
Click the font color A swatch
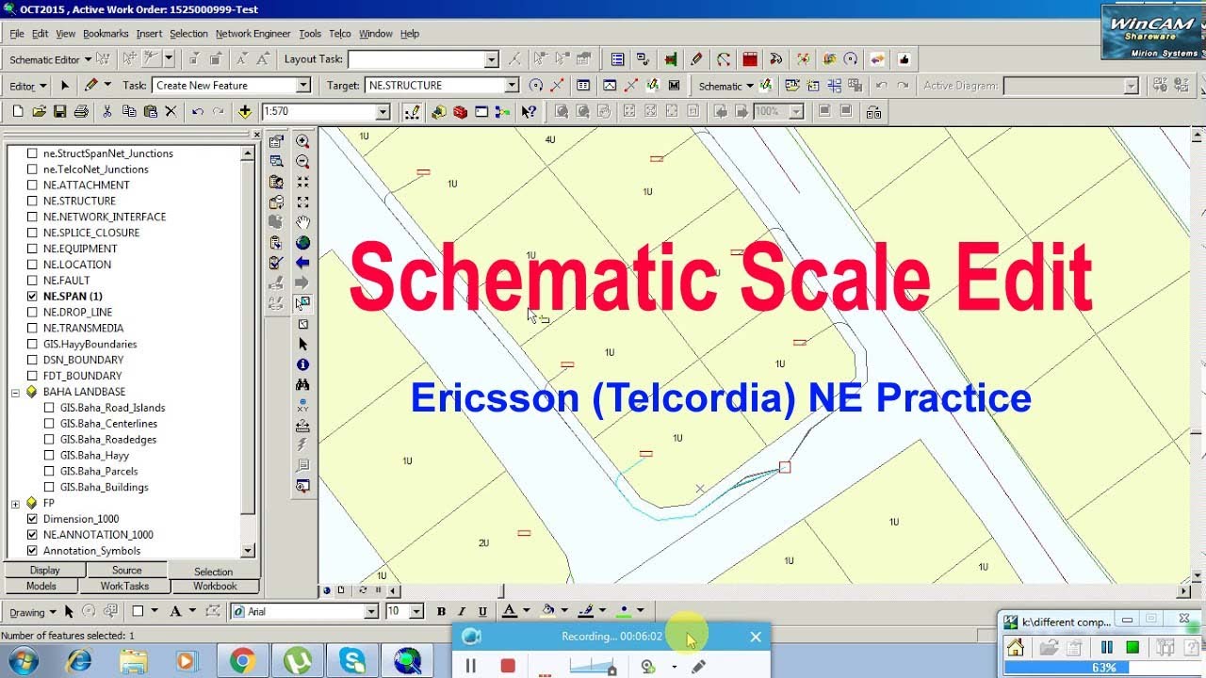pyautogui.click(x=510, y=611)
